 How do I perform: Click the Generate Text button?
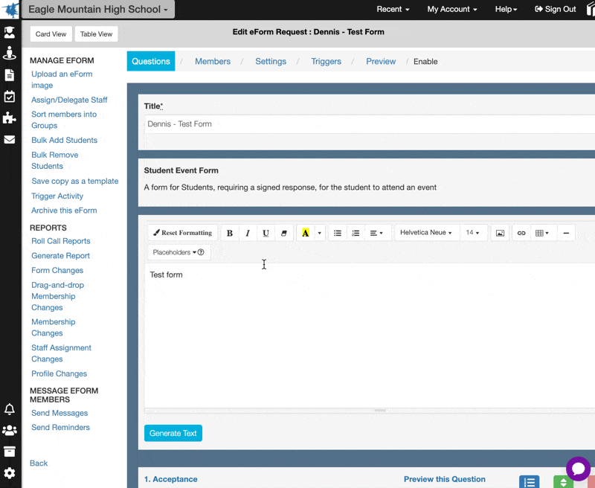[173, 432]
